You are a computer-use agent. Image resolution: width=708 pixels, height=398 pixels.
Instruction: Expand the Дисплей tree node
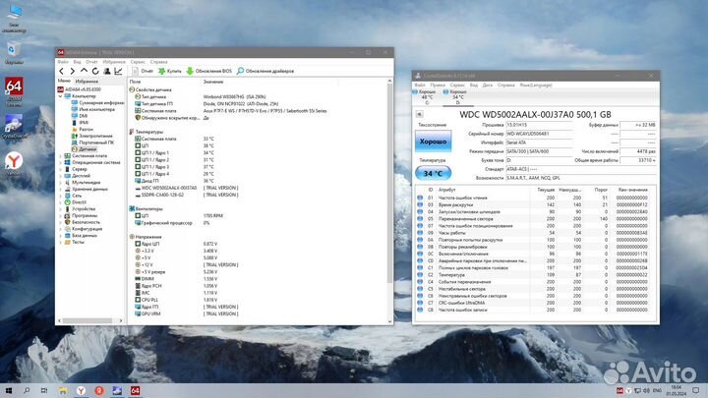coord(61,176)
